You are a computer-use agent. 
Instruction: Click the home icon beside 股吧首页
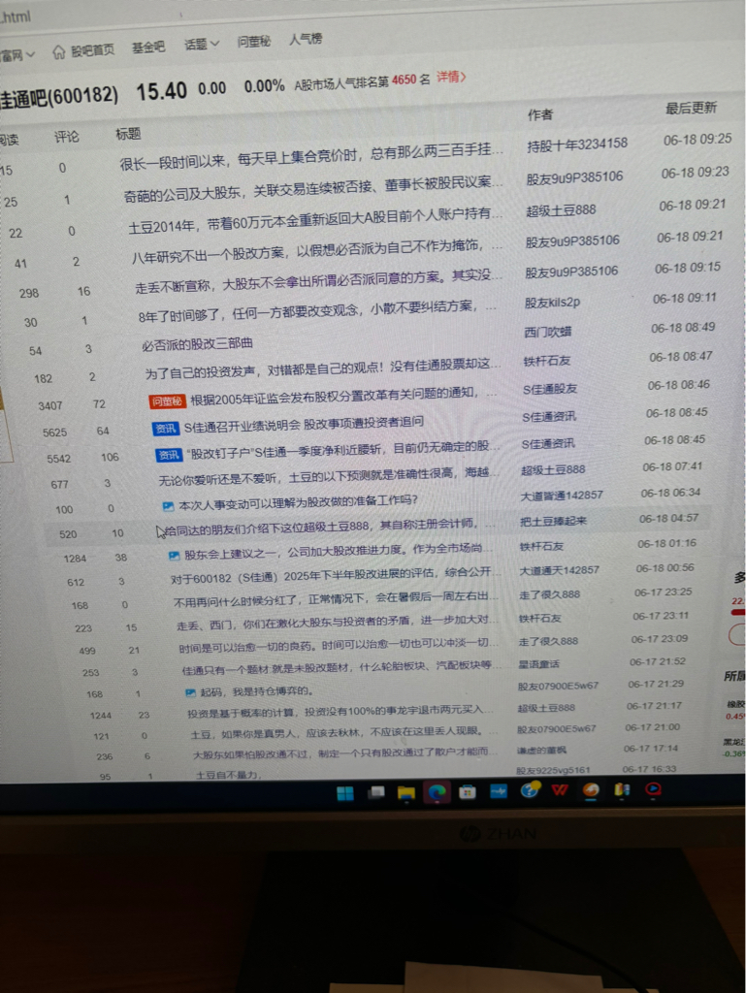click(58, 52)
